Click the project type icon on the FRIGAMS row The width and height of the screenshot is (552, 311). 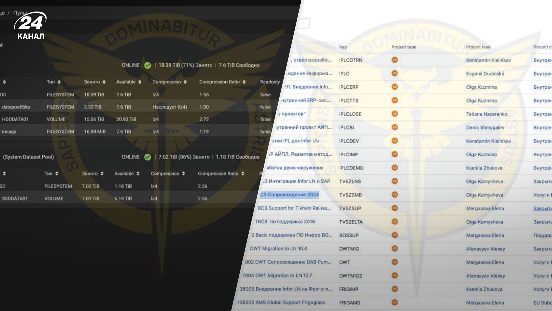tap(395, 303)
